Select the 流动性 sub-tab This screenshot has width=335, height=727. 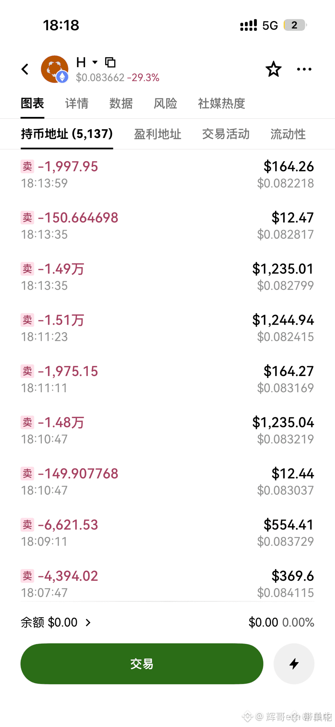[288, 134]
